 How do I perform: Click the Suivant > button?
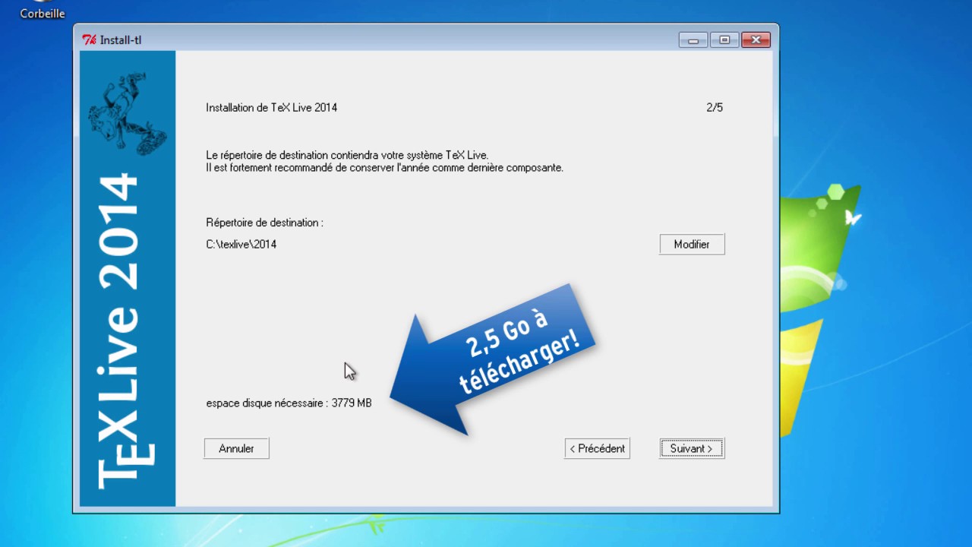coord(692,448)
